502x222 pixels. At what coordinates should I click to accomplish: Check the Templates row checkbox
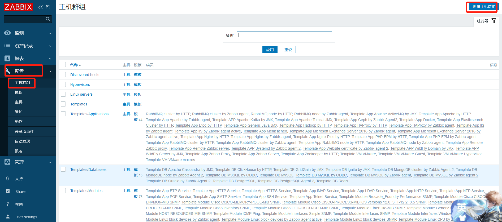pyautogui.click(x=63, y=104)
